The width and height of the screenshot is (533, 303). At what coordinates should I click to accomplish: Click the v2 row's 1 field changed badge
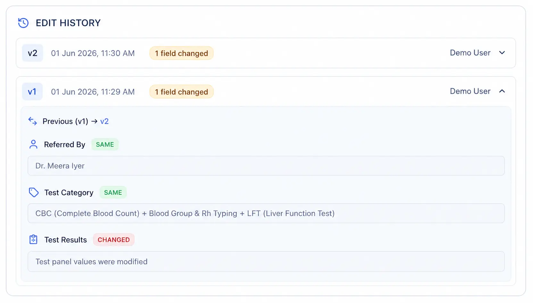(x=181, y=53)
